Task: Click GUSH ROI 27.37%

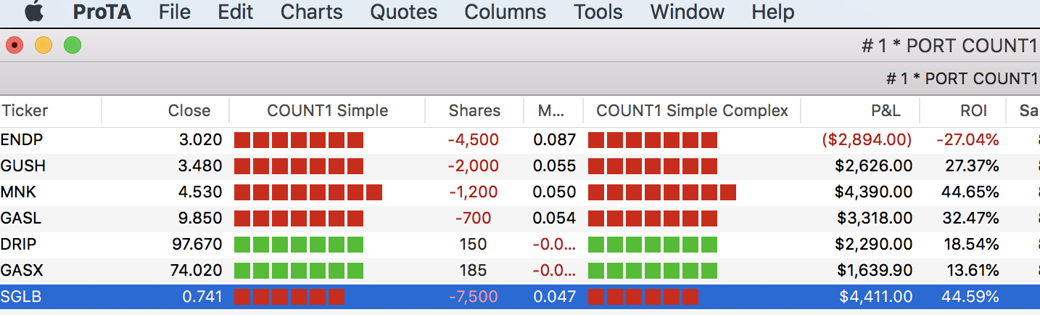Action: (x=972, y=165)
